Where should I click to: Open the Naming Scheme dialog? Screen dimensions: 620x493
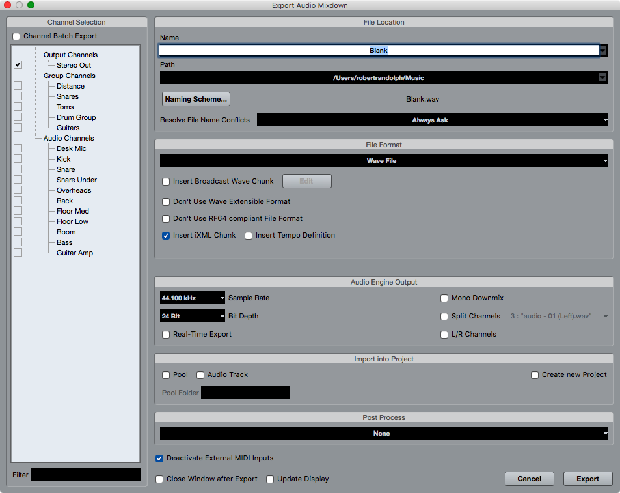[x=195, y=99]
